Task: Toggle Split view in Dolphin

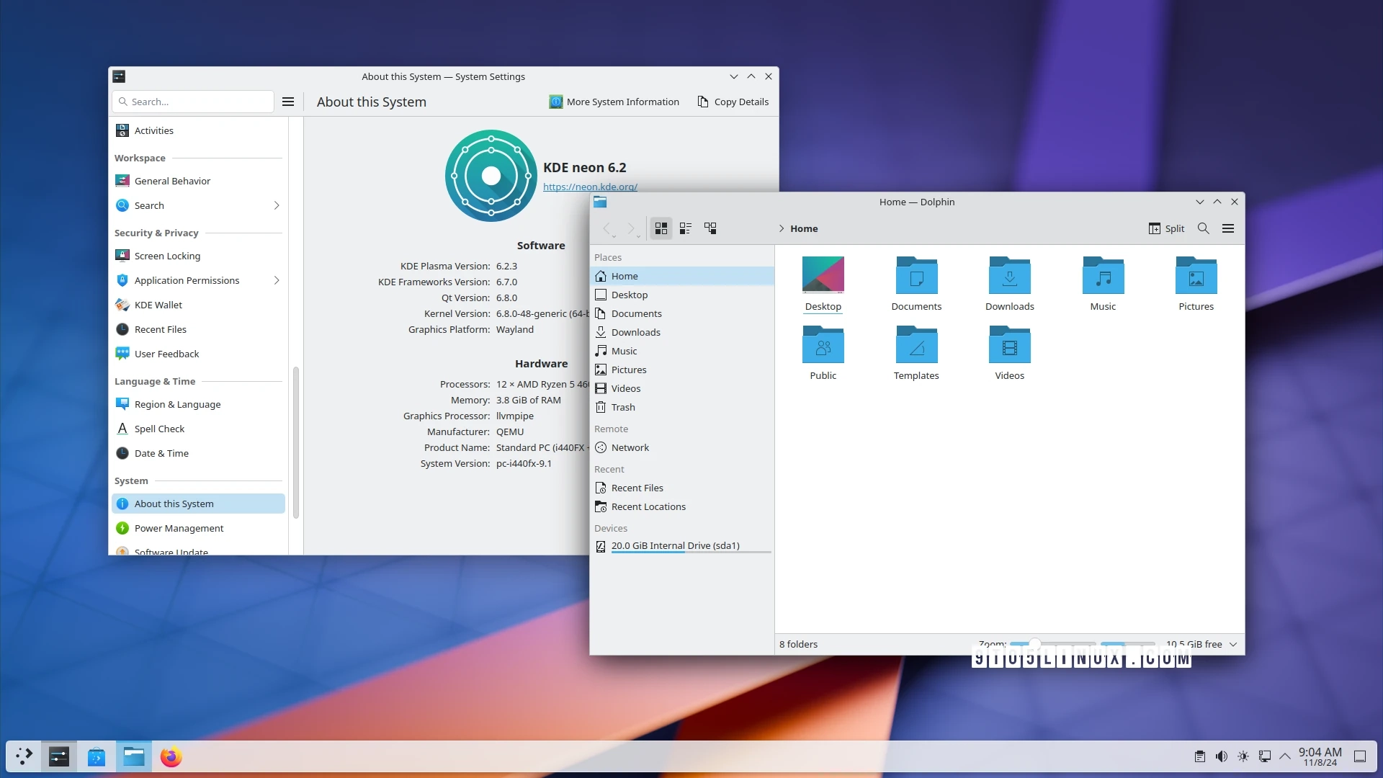Action: tap(1166, 228)
